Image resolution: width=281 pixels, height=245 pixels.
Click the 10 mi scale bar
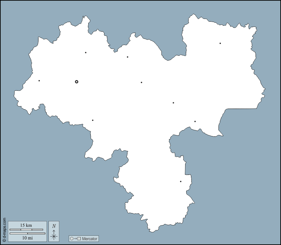tap(27, 234)
